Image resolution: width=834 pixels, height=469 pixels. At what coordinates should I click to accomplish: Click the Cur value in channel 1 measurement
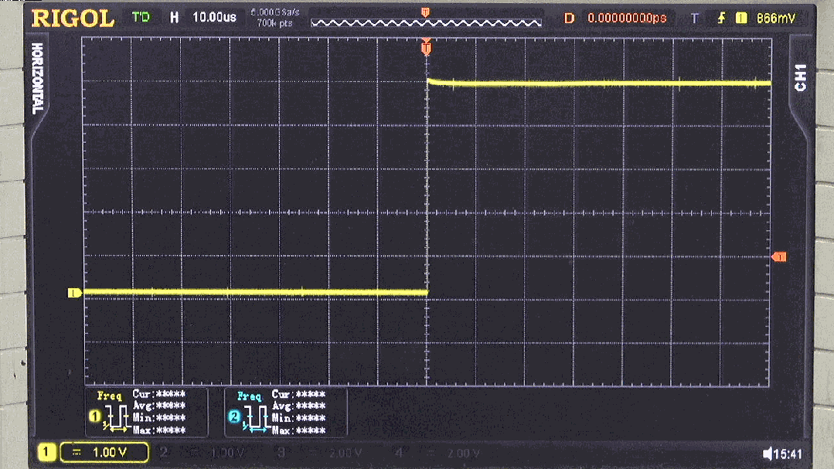click(x=171, y=394)
